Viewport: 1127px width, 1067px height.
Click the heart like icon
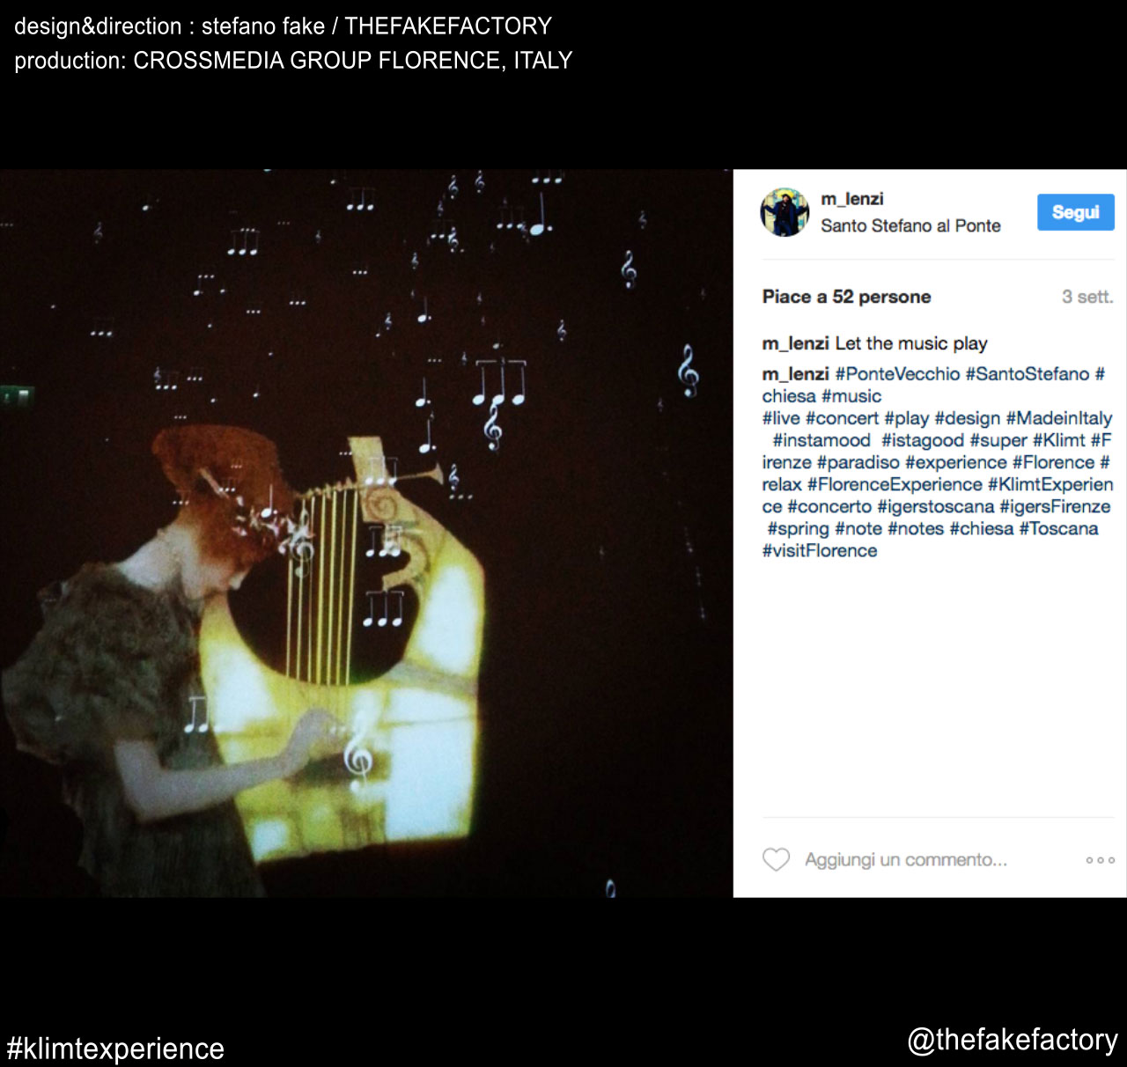coord(776,859)
